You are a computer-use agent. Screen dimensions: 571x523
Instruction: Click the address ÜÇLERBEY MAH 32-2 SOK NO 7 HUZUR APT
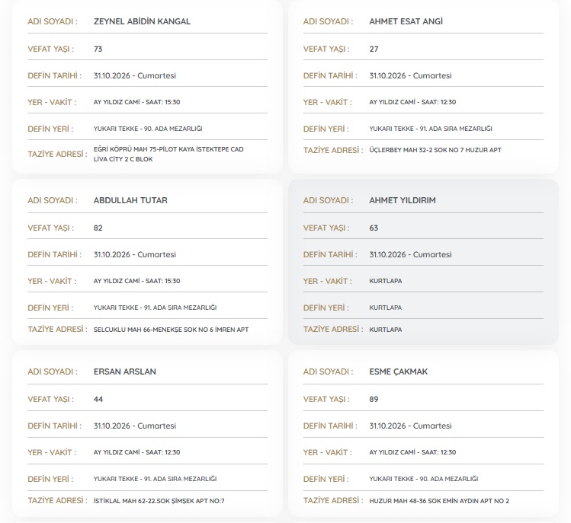435,150
